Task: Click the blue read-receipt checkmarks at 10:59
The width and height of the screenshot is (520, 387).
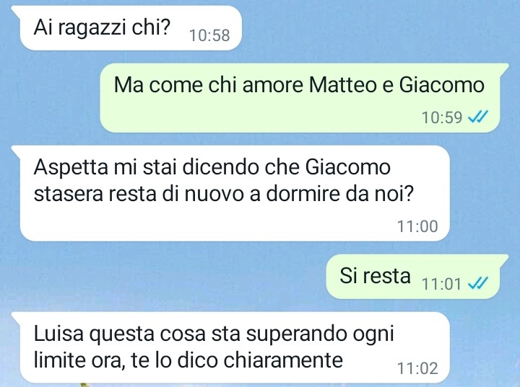Action: click(x=478, y=117)
